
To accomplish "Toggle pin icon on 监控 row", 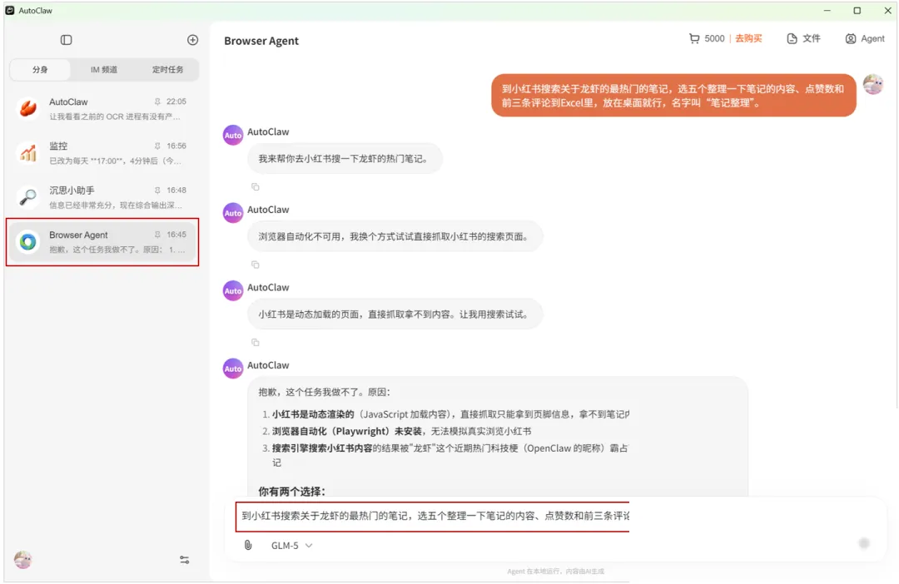I will [157, 146].
